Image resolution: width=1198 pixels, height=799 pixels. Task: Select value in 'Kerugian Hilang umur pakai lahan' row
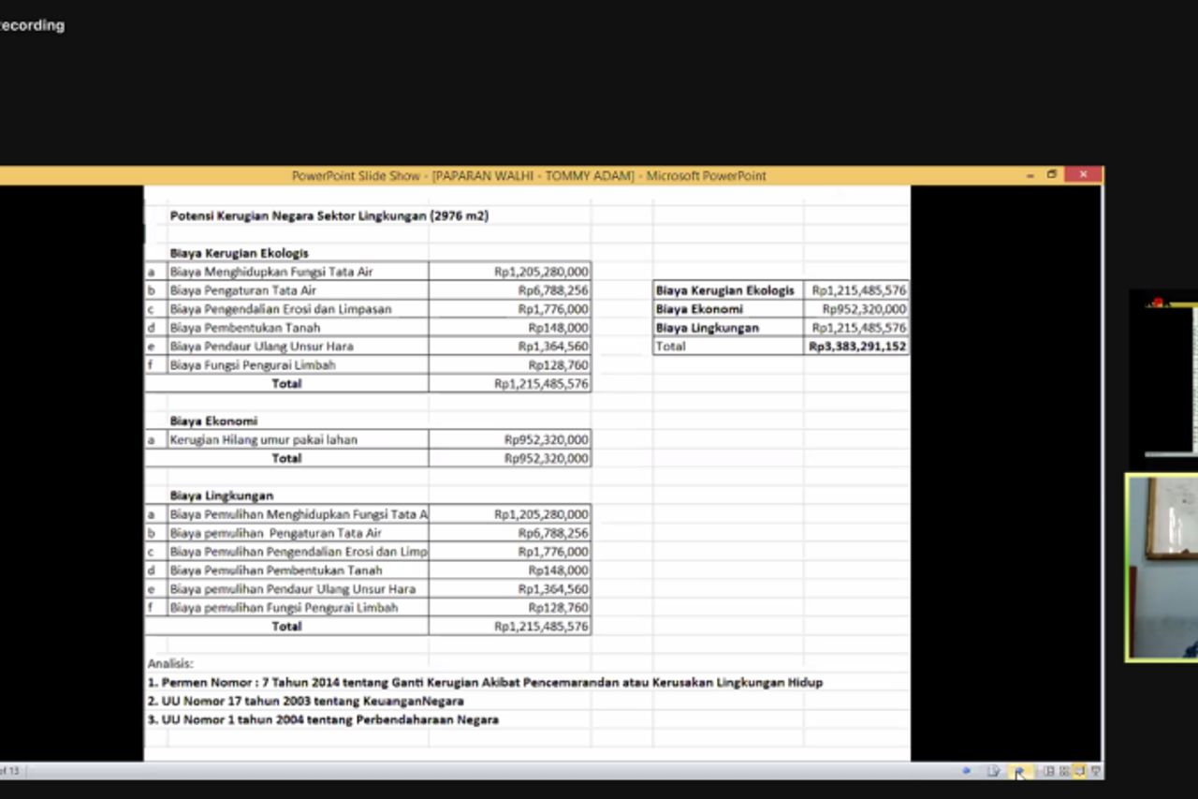coord(510,439)
